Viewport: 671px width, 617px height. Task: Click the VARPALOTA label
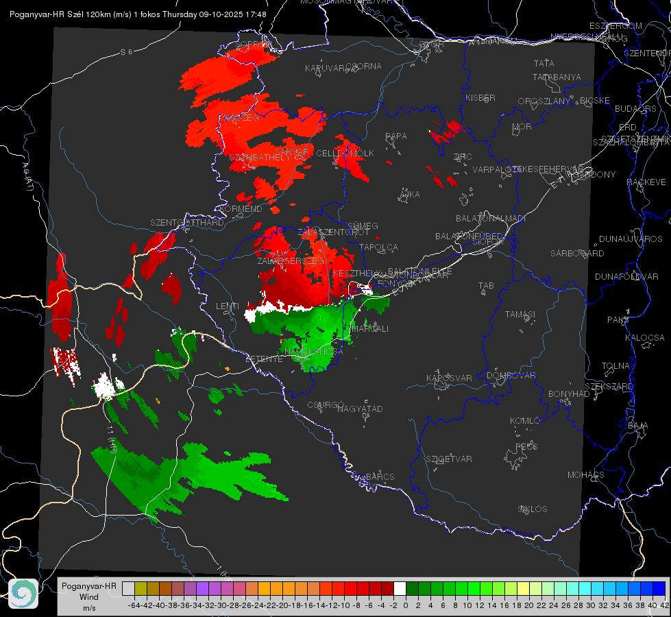click(496, 169)
